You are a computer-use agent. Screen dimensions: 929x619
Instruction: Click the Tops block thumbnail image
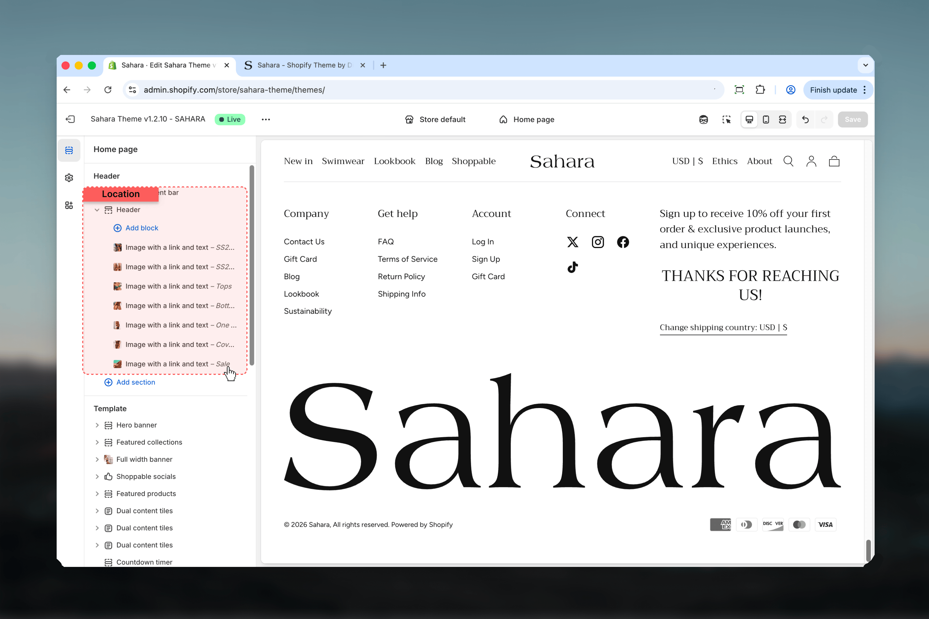117,286
